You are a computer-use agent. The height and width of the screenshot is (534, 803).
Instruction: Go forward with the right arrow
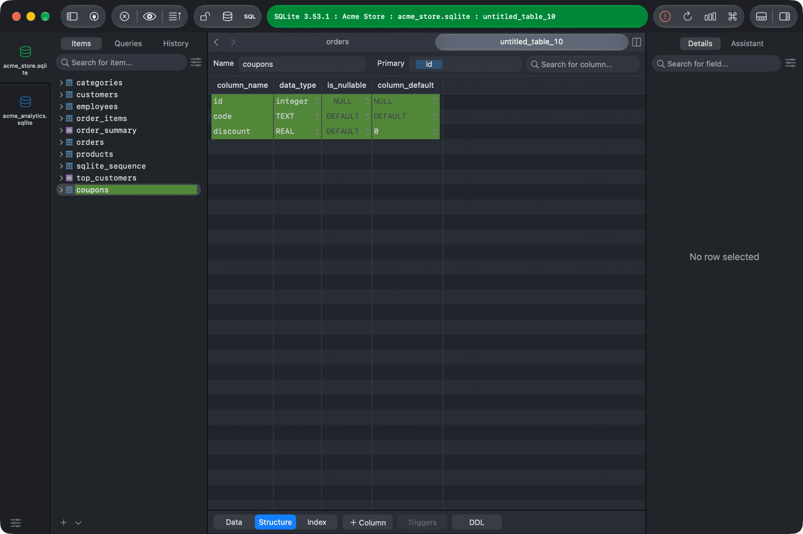pos(233,42)
